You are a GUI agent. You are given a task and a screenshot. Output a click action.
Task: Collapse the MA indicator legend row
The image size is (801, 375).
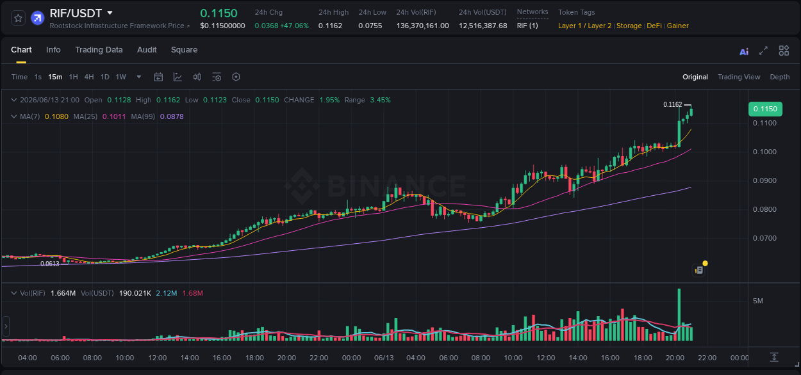pyautogui.click(x=13, y=116)
